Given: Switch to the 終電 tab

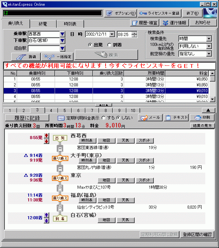Looking at the screenshot, I should pos(43,24).
